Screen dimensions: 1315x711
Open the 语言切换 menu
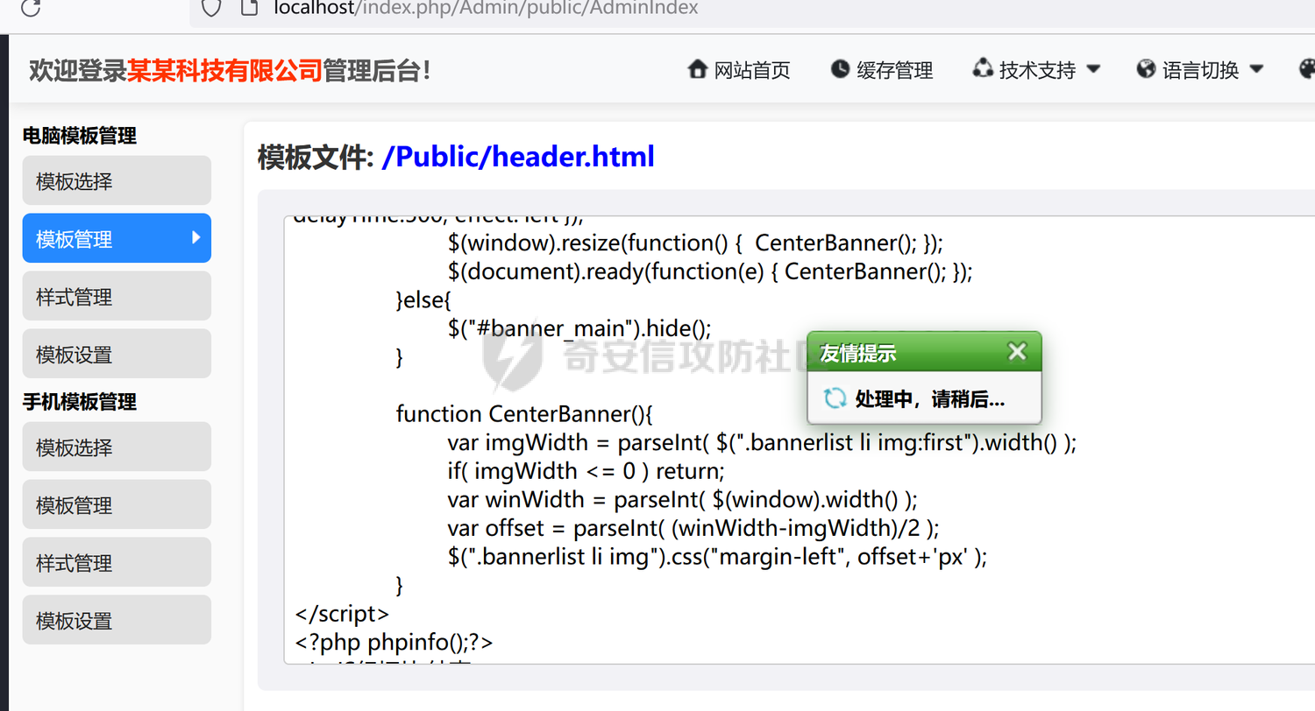click(x=1200, y=70)
